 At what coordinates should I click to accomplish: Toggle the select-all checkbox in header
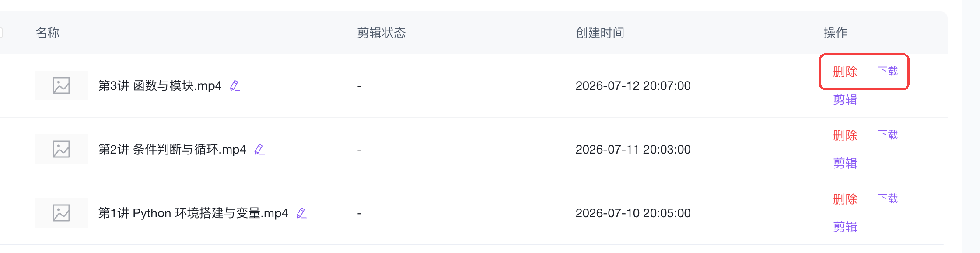click(x=1, y=33)
